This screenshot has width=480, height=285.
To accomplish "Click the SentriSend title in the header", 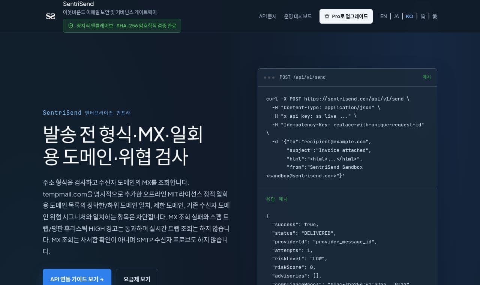I will click(78, 4).
